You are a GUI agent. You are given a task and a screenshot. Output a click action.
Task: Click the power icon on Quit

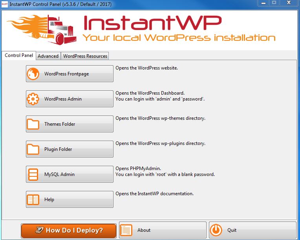pos(216,230)
